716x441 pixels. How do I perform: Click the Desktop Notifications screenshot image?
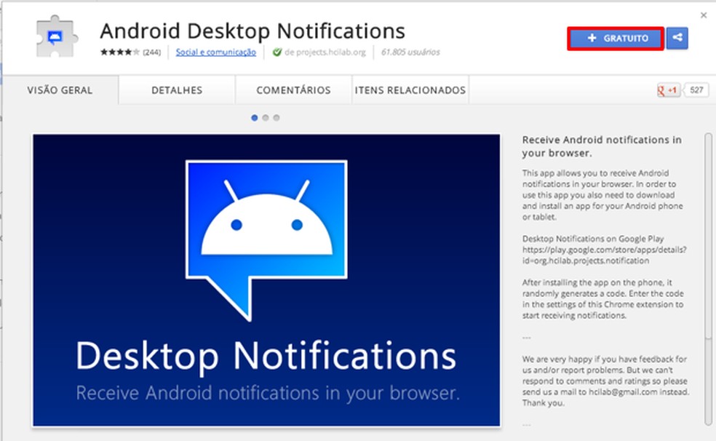[266, 280]
